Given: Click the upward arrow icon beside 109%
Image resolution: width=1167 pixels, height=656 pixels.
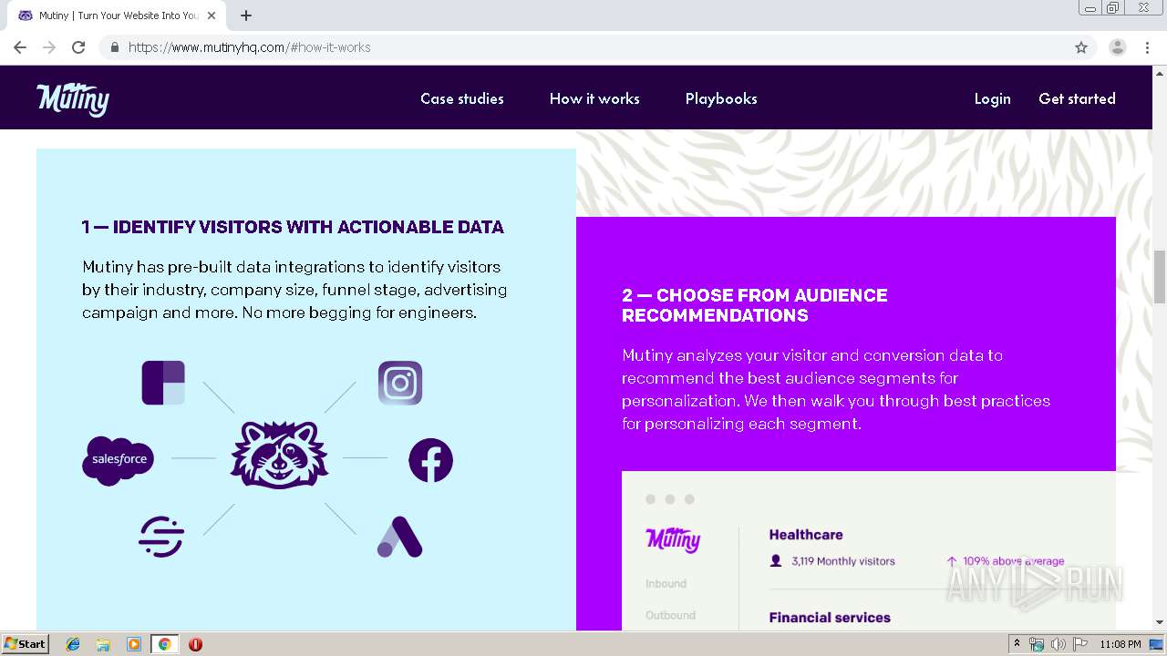Looking at the screenshot, I should [952, 561].
